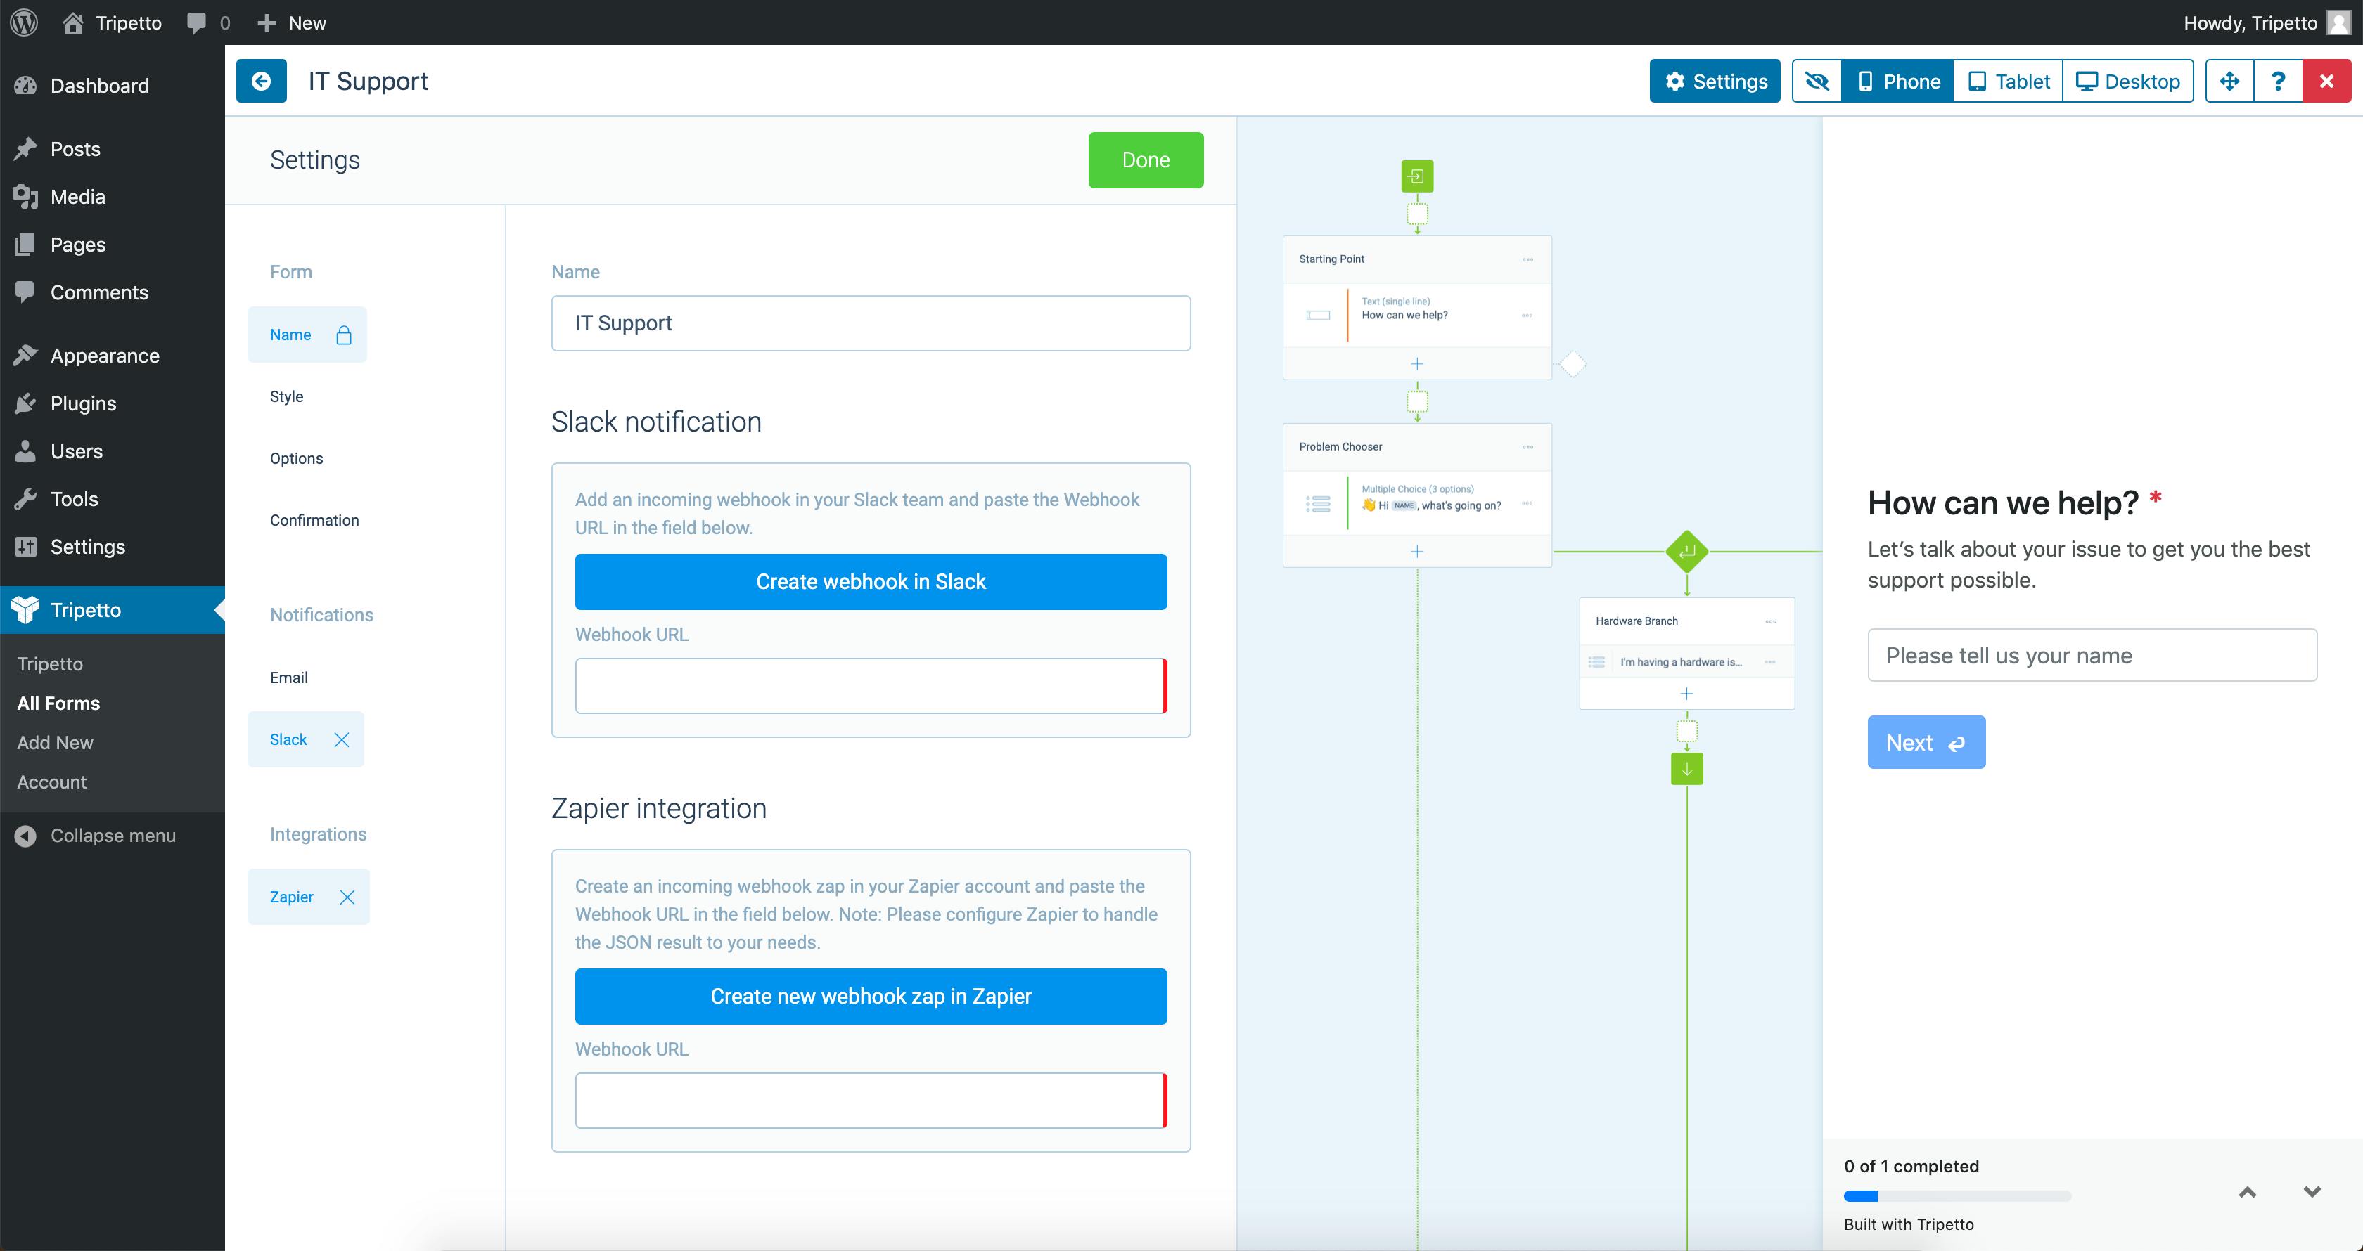Image resolution: width=2363 pixels, height=1251 pixels.
Task: Toggle the preview visibility eye icon
Action: 1817,81
